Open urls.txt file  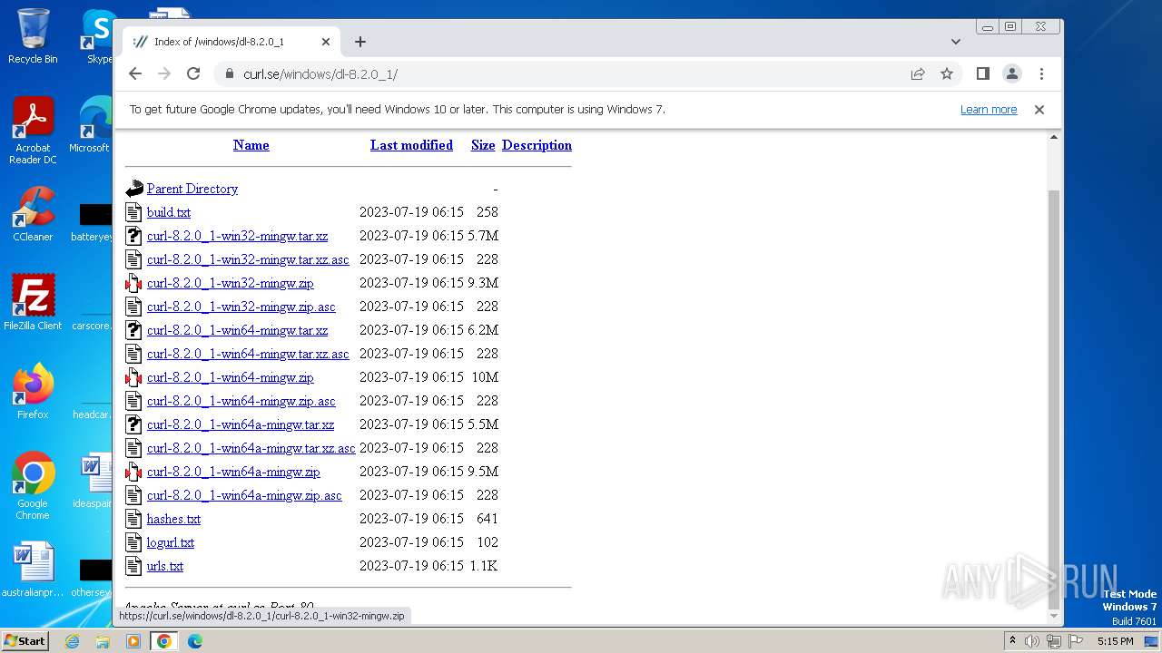165,566
